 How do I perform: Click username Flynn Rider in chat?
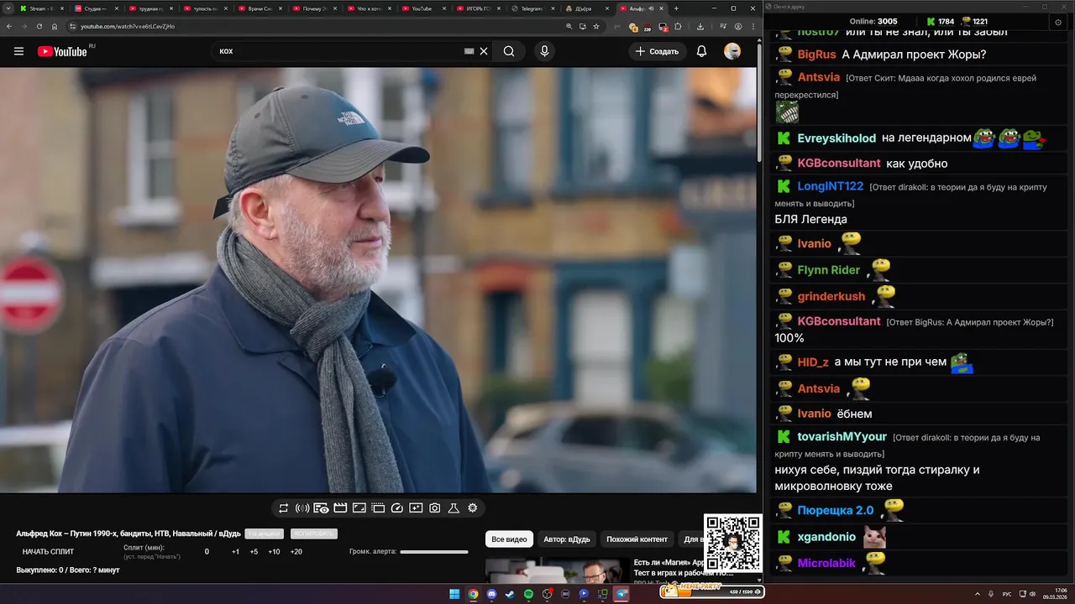pos(828,270)
